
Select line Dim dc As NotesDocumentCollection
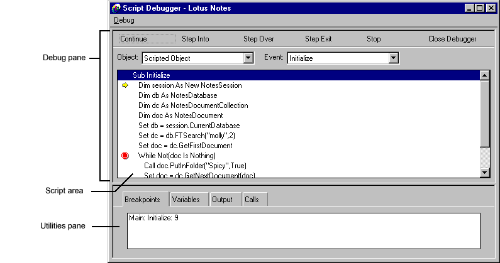193,105
